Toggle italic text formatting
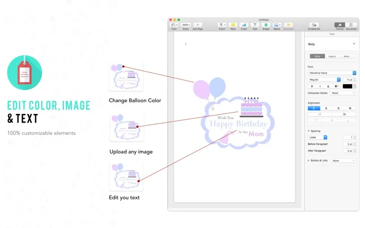365x228 pixels. (320, 86)
